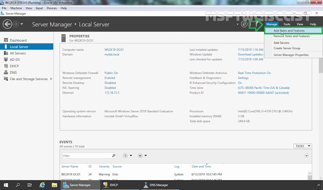Click the forward navigation arrow in Server Manager
The image size is (323, 190).
click(16, 24)
